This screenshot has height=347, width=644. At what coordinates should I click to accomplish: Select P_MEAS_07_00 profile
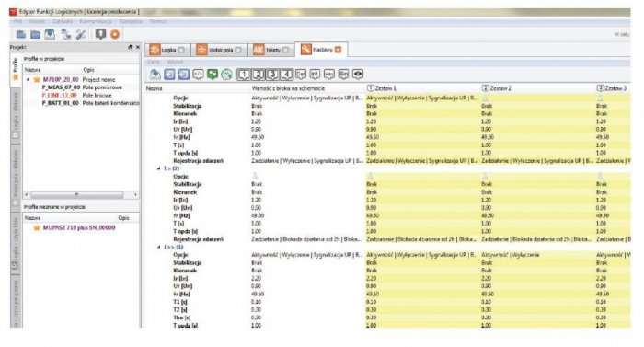point(61,87)
